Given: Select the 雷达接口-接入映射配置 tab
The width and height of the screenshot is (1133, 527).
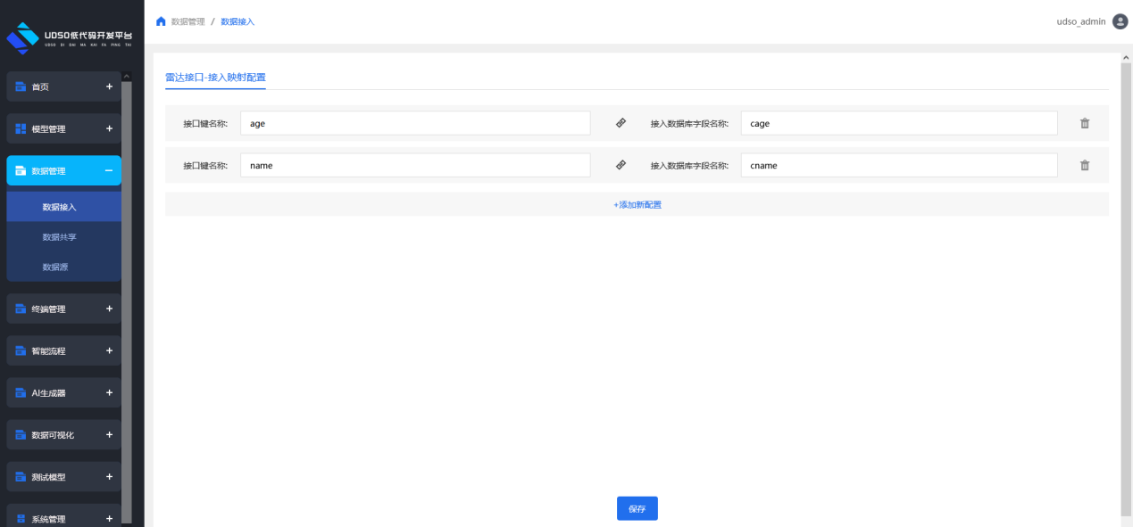Looking at the screenshot, I should pos(215,78).
